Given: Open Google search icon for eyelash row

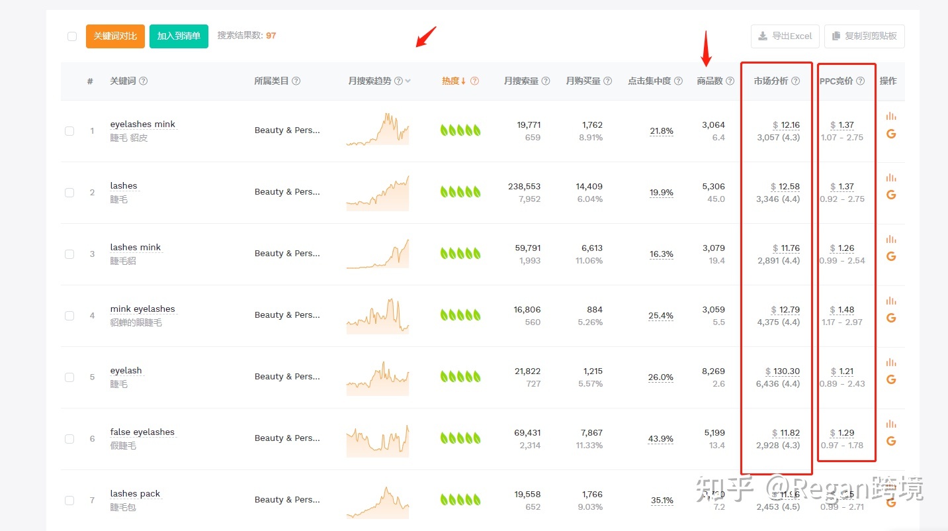Looking at the screenshot, I should click(x=891, y=379).
